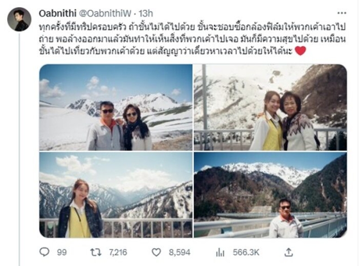
Task: Open the bottom-left photo of woman in yellow
Action: tap(116, 195)
